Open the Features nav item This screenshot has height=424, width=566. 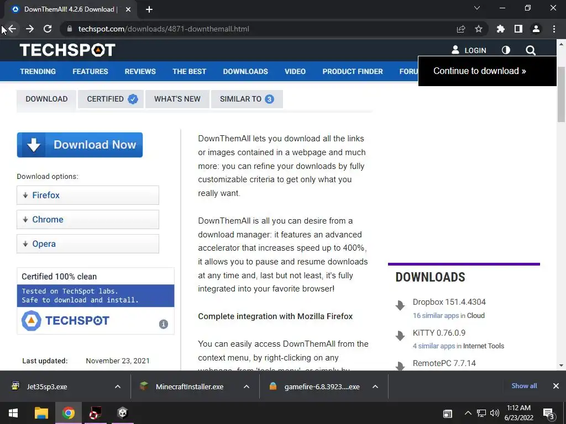point(90,71)
